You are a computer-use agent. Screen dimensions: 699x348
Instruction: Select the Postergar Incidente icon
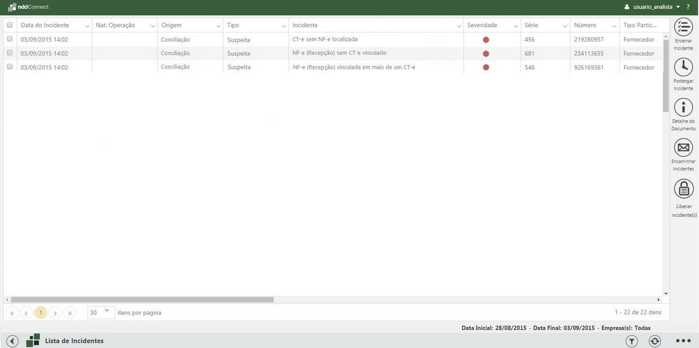pyautogui.click(x=683, y=67)
